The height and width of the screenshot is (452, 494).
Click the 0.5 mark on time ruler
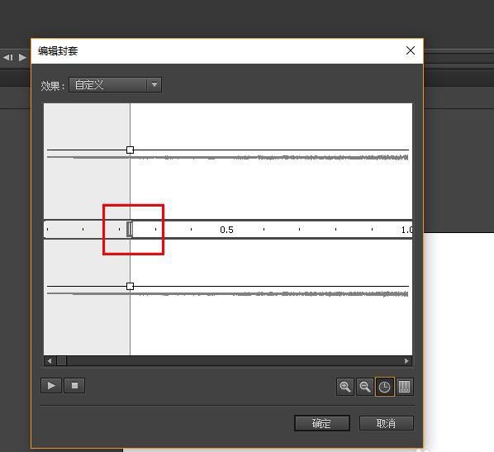227,230
